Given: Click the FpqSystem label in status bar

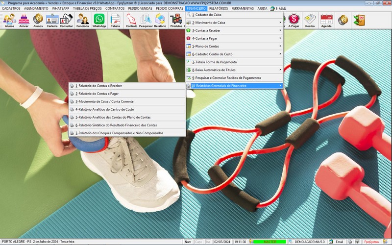Looking at the screenshot, I should point(371,242).
